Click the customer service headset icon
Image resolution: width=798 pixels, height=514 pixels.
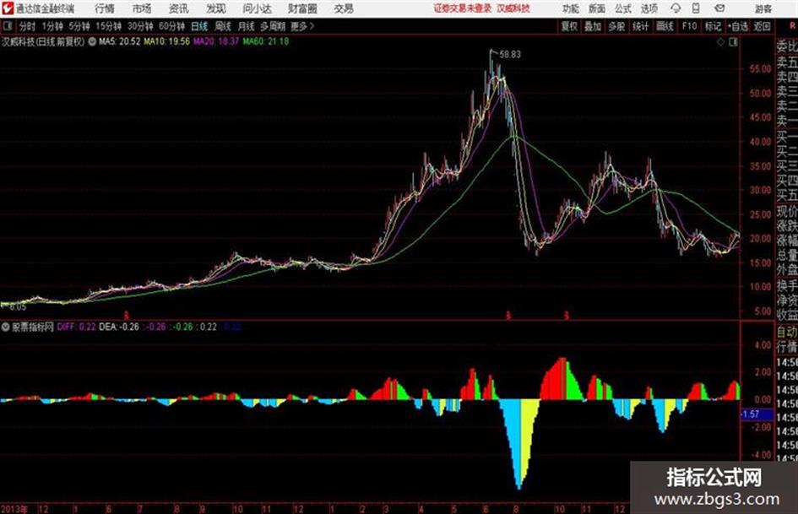676,8
